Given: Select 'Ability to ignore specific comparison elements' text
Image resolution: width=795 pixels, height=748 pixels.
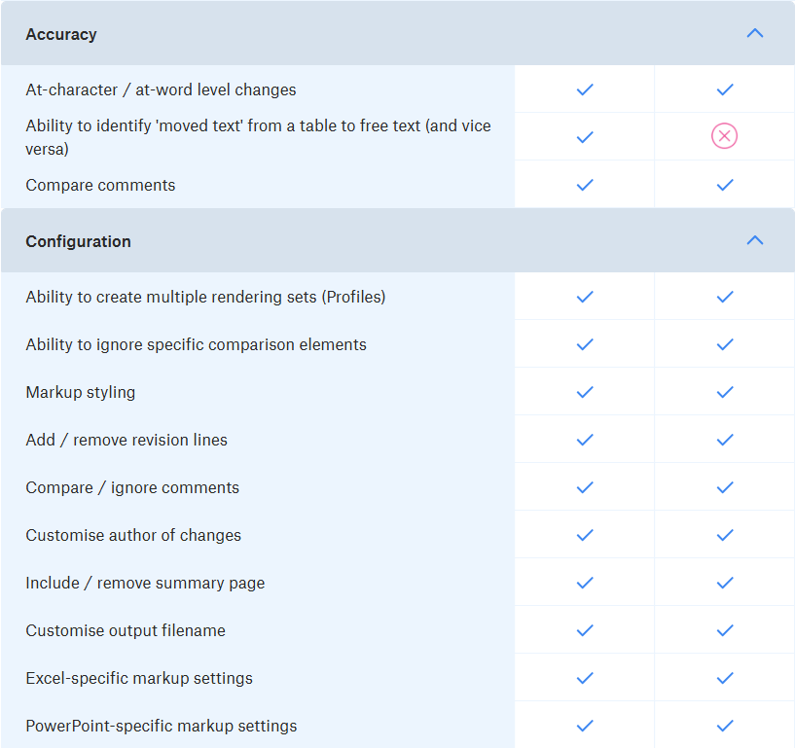Looking at the screenshot, I should coord(197,344).
